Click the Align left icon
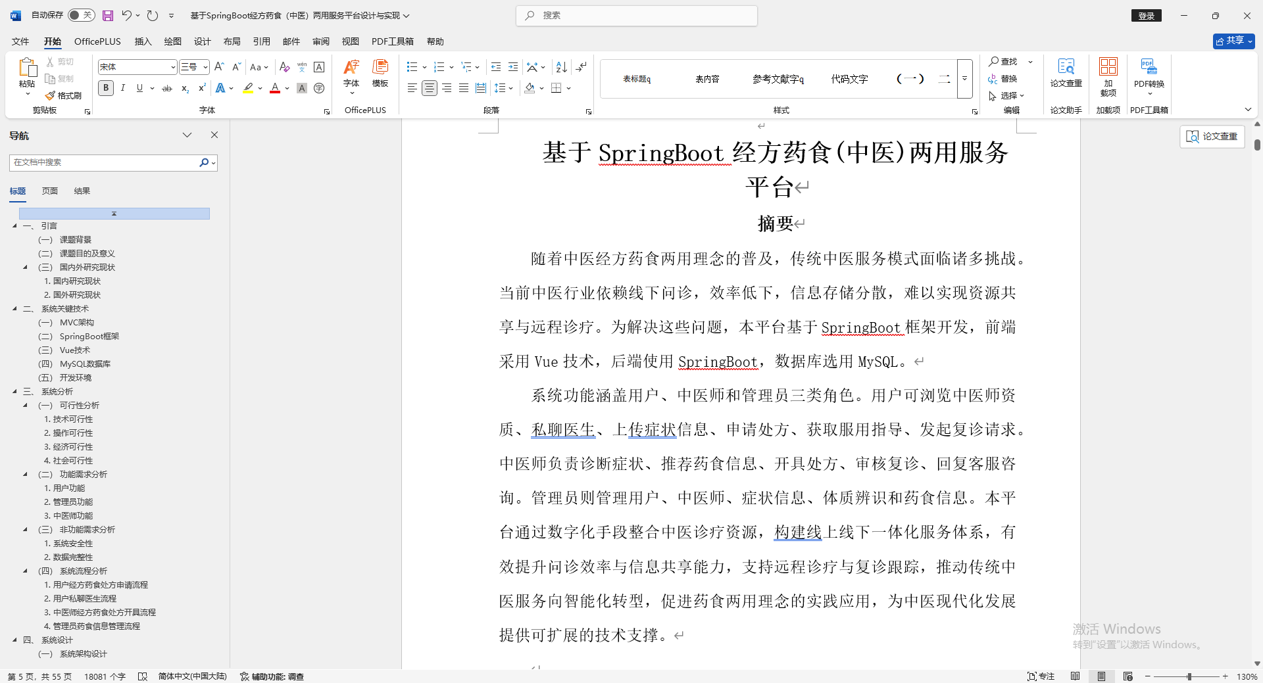 [x=412, y=88]
